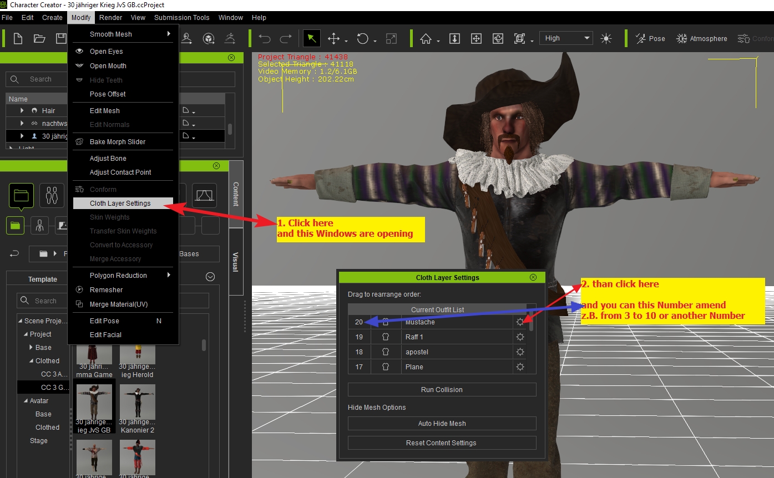The width and height of the screenshot is (774, 478).
Task: Click the circled chevron expander beside Template
Action: [210, 277]
